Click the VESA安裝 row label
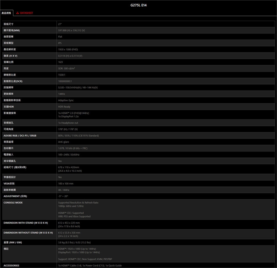Screen dimensions: 277x268 (x=9, y=183)
